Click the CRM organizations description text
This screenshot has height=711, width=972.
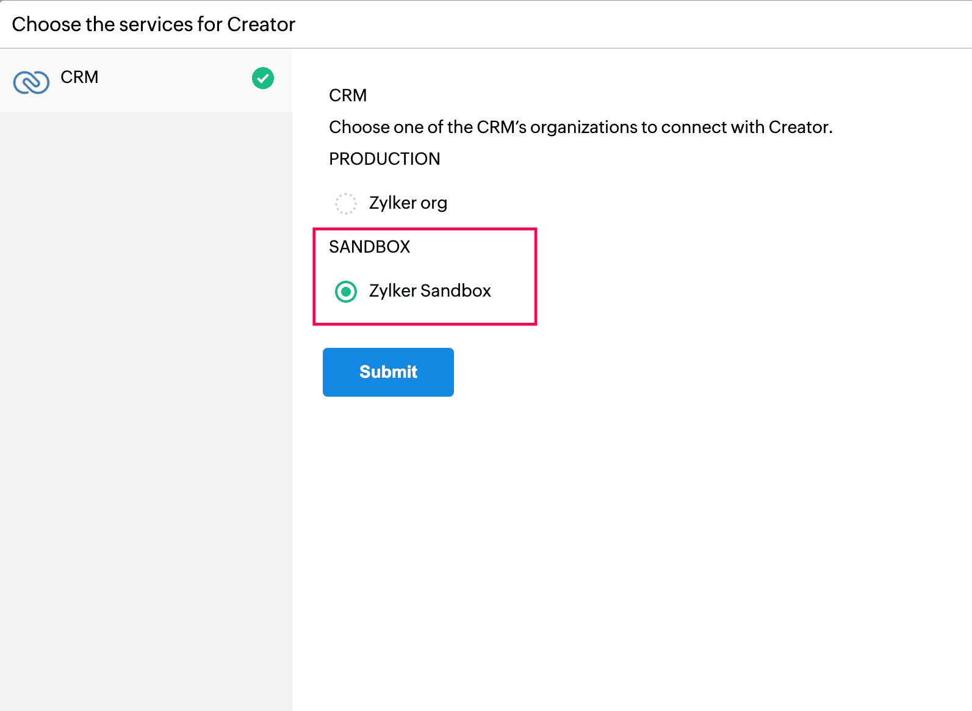coord(580,128)
